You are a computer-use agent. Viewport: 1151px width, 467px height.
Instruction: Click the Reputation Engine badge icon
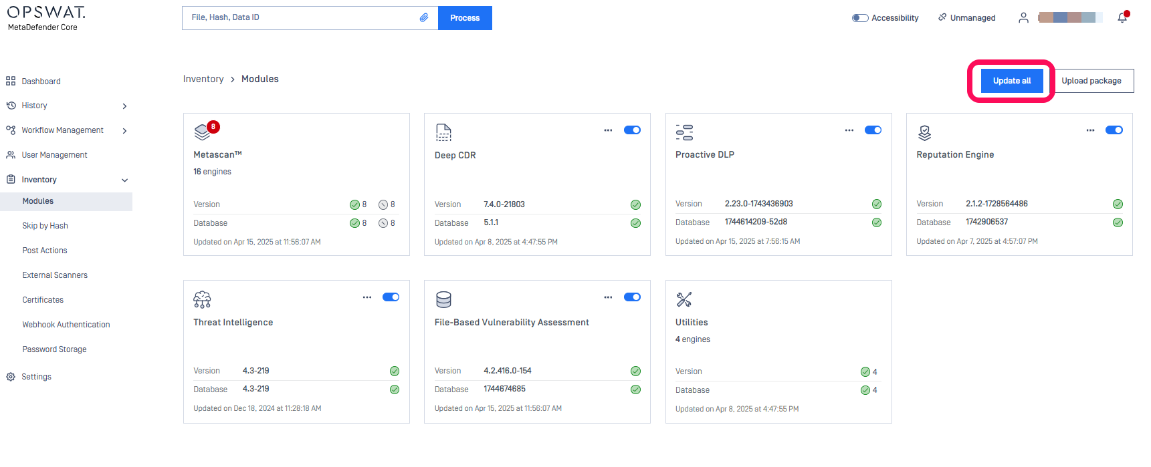point(925,132)
